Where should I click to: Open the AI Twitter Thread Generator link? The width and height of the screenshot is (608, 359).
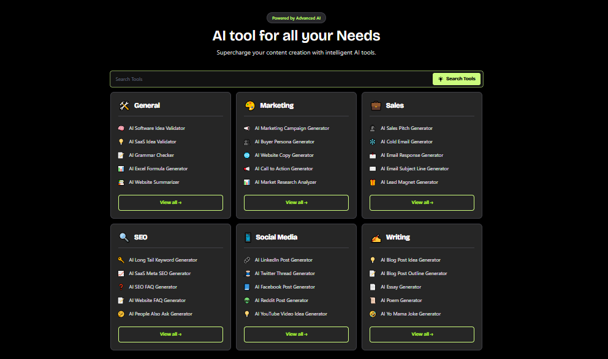284,274
